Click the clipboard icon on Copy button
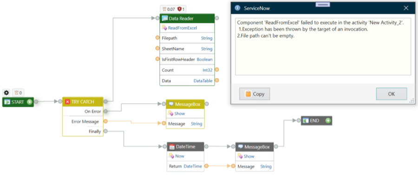418x175 pixels. pyautogui.click(x=248, y=94)
